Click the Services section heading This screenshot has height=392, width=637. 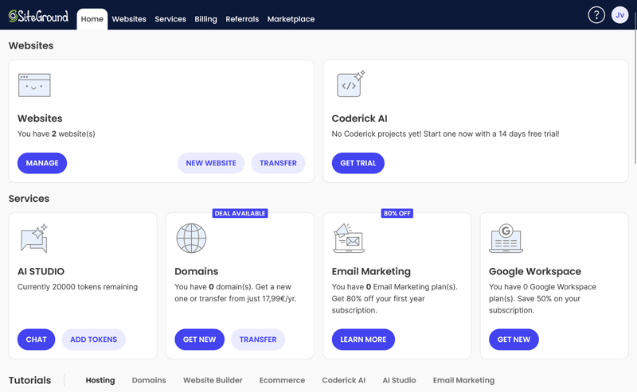(29, 199)
